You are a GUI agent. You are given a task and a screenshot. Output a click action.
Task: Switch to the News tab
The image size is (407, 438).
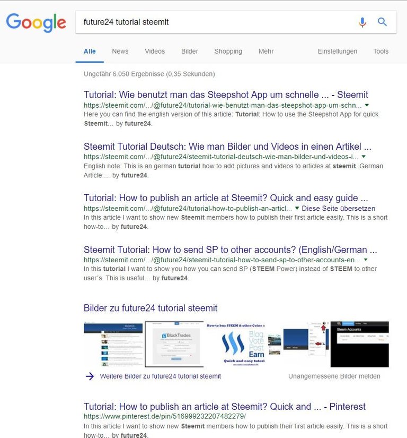(x=120, y=51)
